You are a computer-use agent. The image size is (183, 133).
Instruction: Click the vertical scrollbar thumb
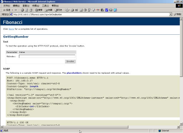coord(181,49)
